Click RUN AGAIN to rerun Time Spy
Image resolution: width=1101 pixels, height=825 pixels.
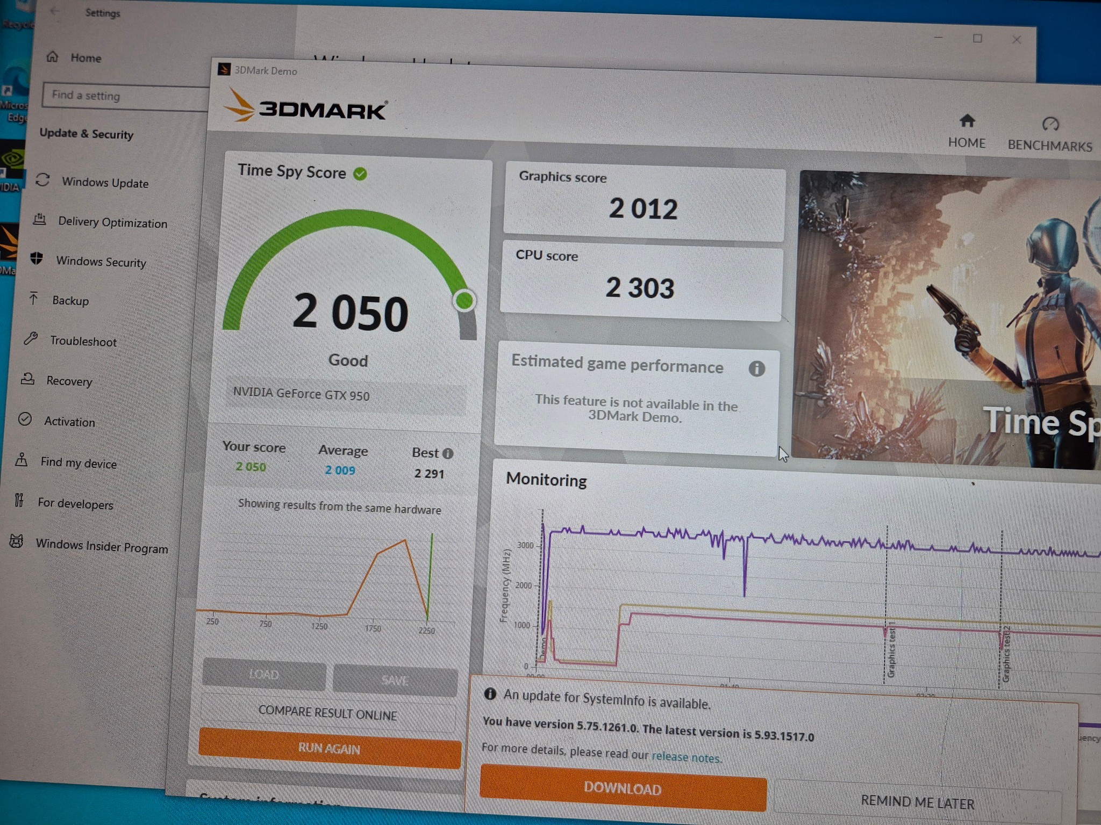(330, 748)
